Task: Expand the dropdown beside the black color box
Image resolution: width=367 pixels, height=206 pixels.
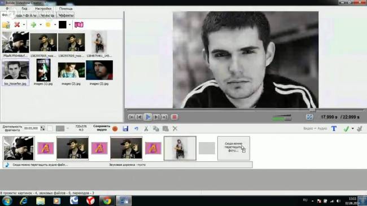Action: tap(69, 25)
